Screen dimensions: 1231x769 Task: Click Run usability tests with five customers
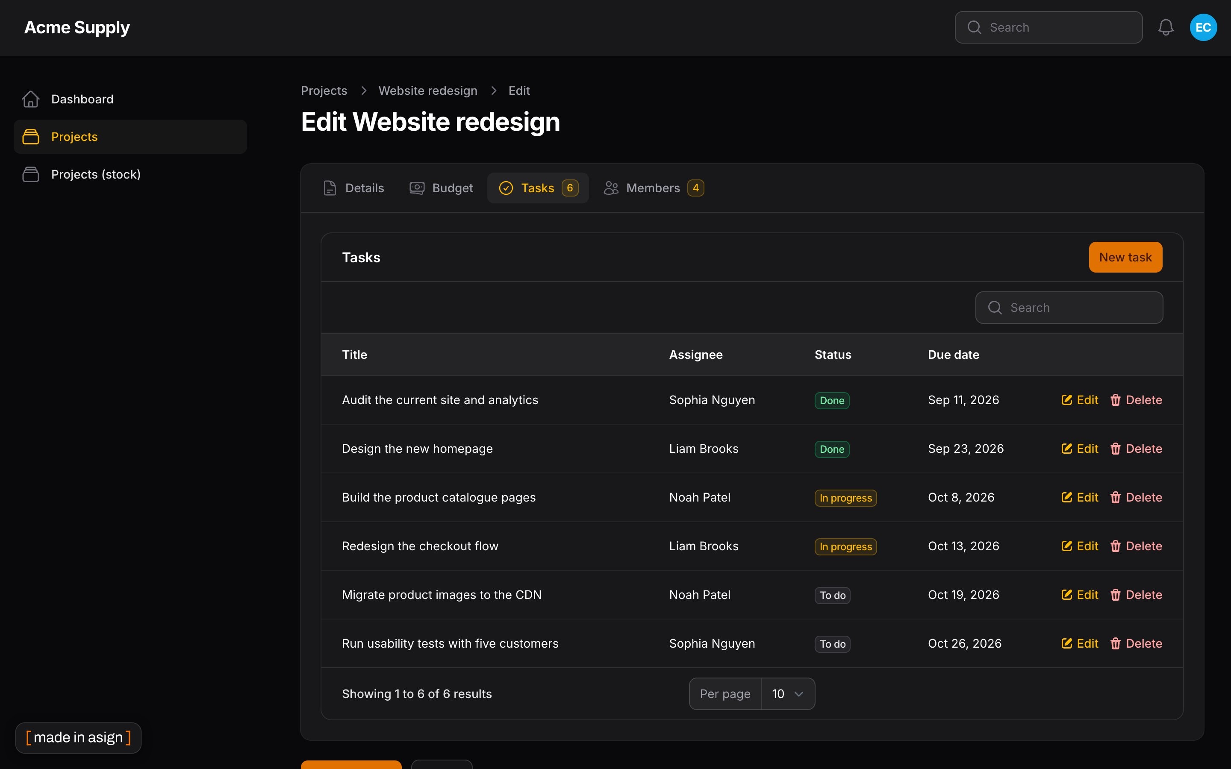coord(450,643)
